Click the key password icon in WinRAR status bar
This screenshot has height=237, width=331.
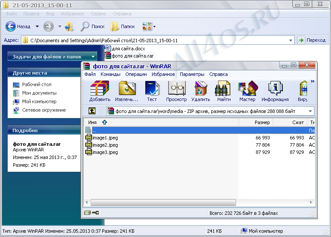(x=95, y=213)
